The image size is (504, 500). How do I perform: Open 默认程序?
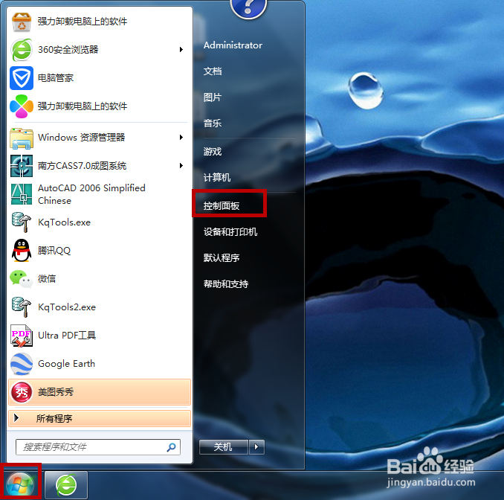(x=221, y=258)
